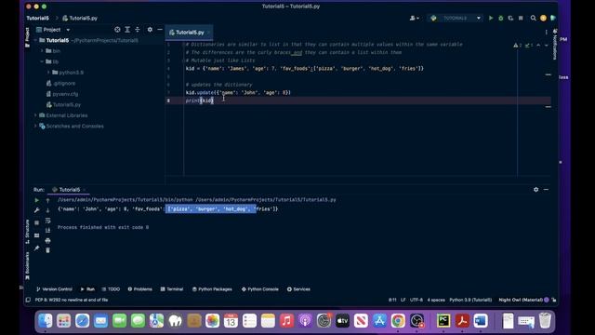
Task: Expand the python3.9 folder
Action: pos(48,73)
